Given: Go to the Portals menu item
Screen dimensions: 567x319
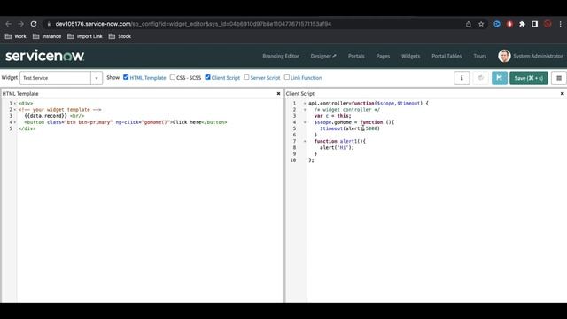Looking at the screenshot, I should tap(356, 56).
